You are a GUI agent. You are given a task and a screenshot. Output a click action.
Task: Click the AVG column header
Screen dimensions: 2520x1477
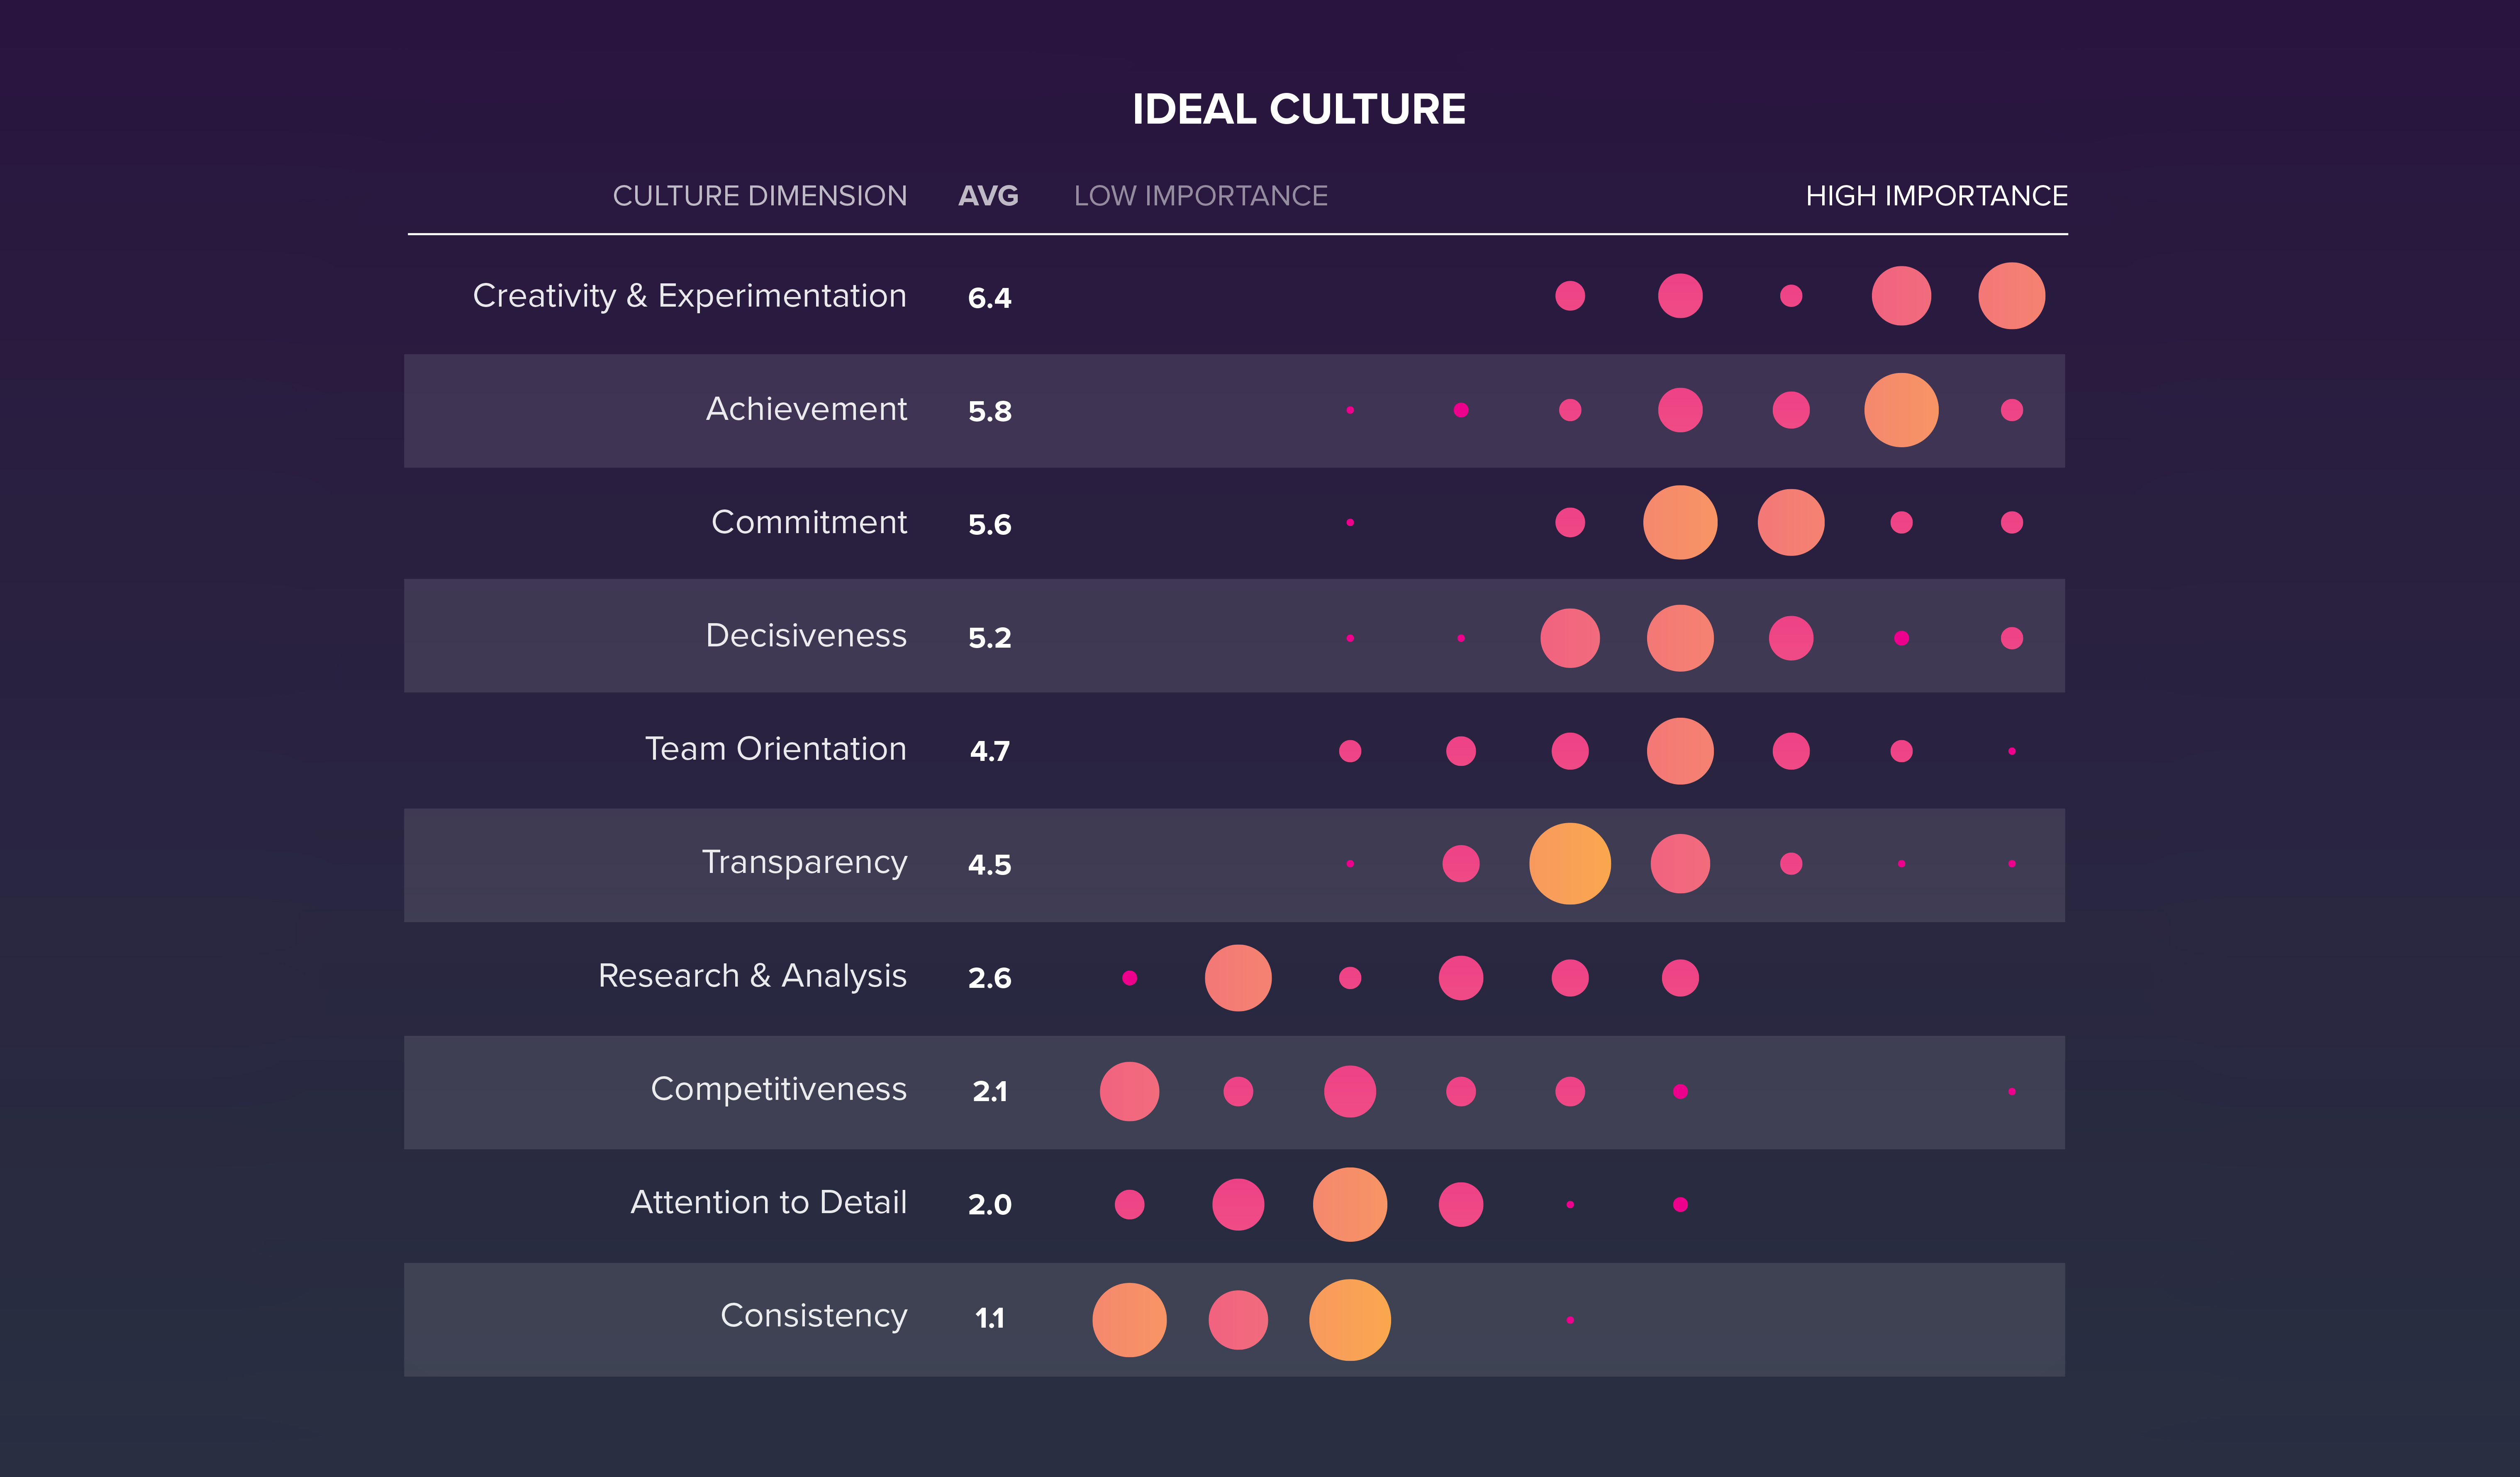click(x=988, y=196)
